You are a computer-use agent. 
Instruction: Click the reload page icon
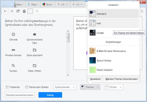[18, 11]
